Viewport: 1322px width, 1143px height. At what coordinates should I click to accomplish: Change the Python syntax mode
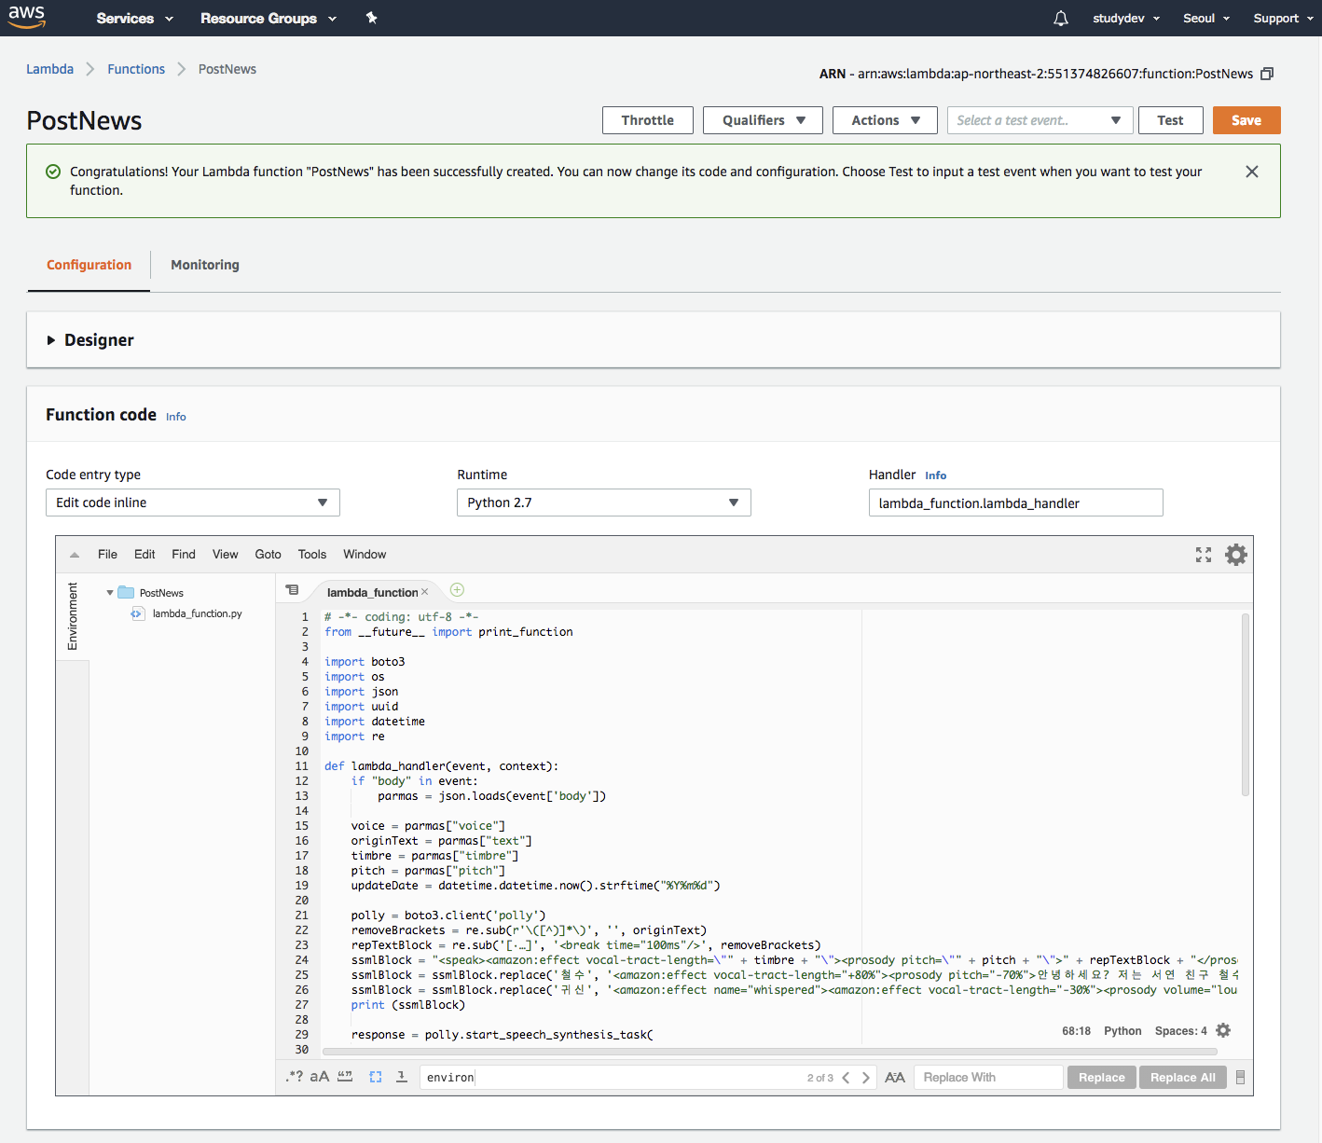click(x=1122, y=1031)
